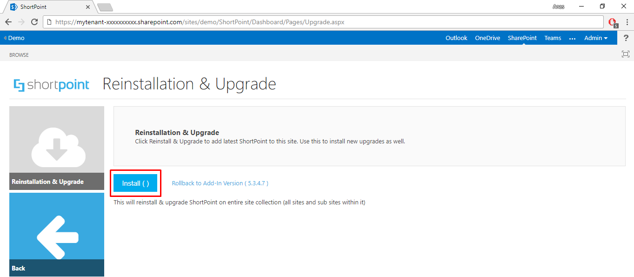Expand the more apps ellipsis menu

pyautogui.click(x=573, y=38)
